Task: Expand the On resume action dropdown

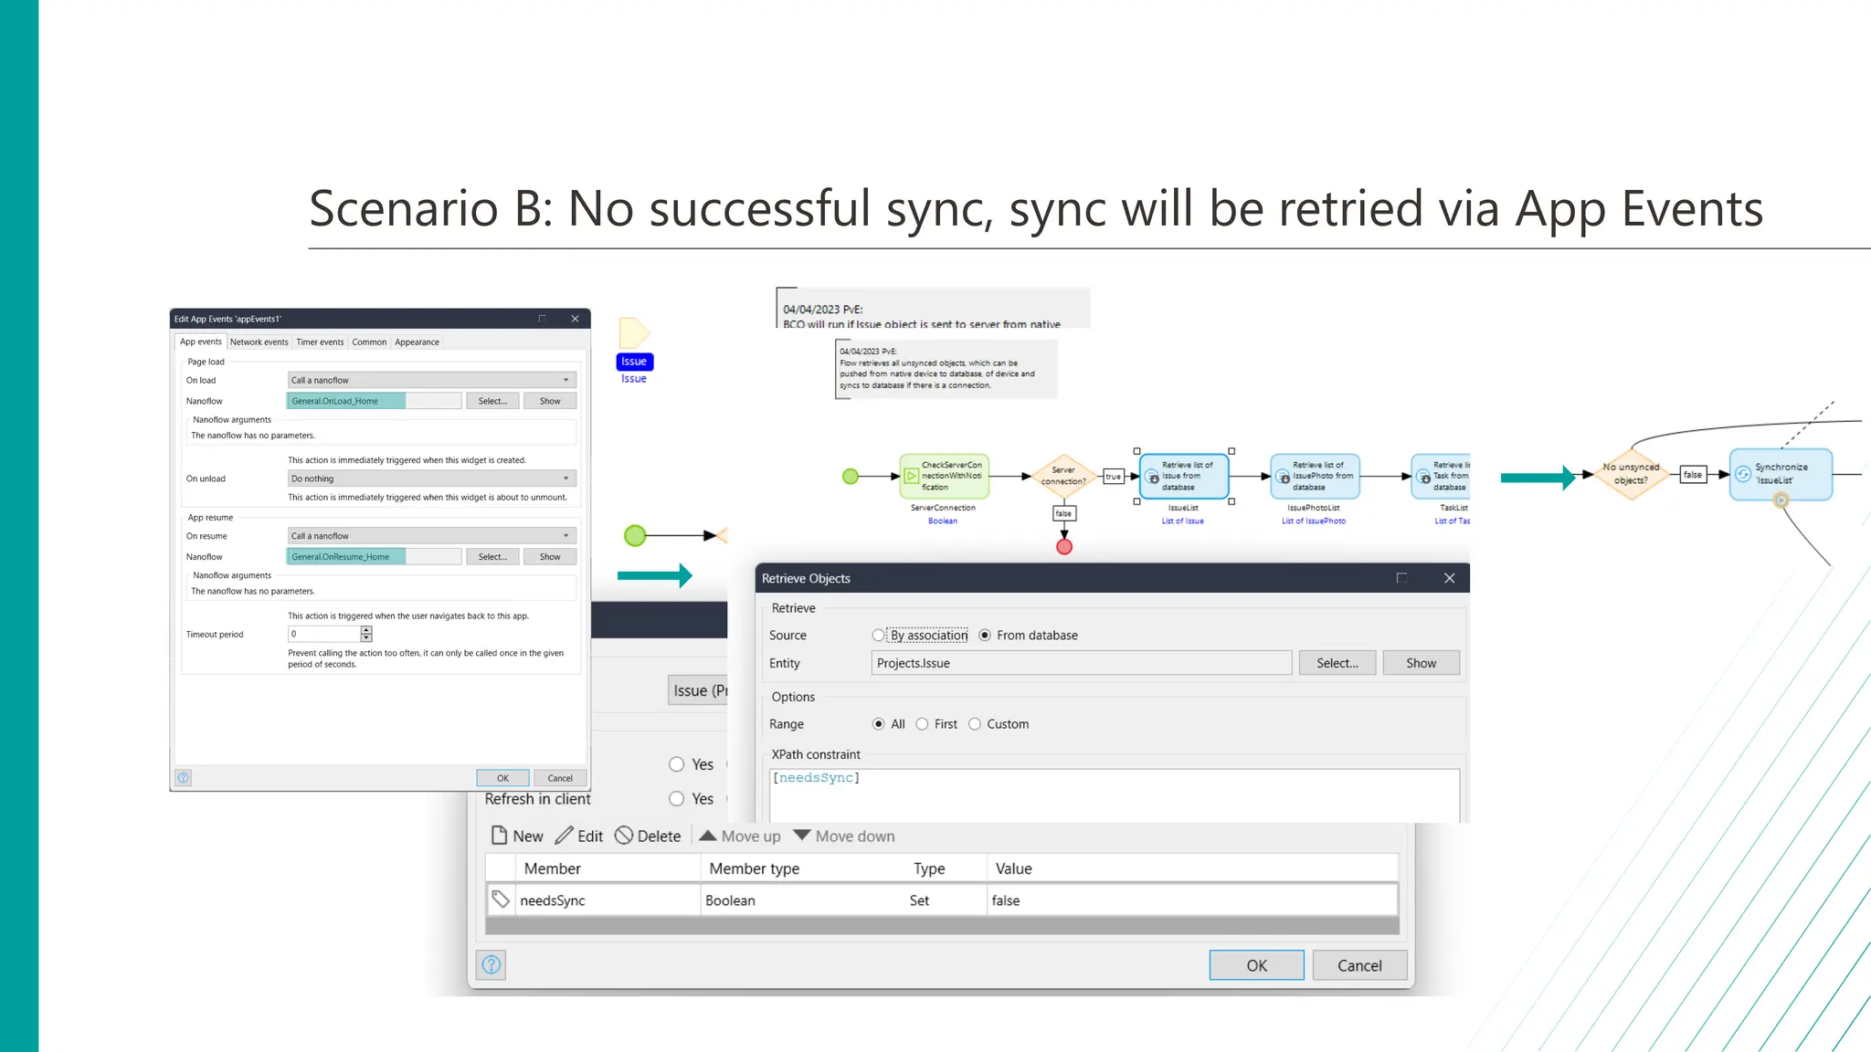Action: pyautogui.click(x=431, y=536)
